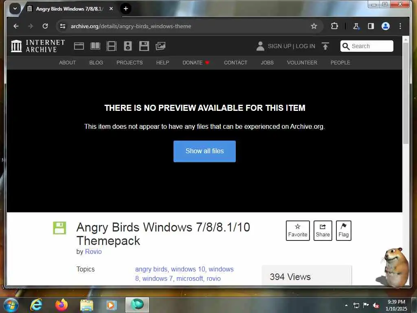Open the Windows Start button
The width and height of the screenshot is (417, 313).
[11, 305]
